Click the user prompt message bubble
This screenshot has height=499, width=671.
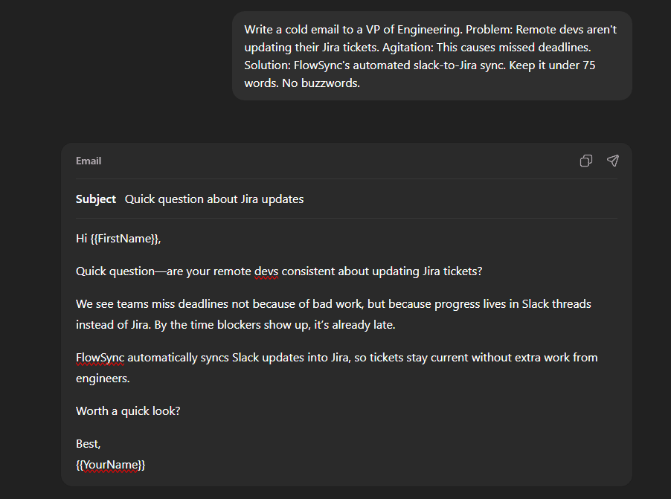[x=430, y=56]
